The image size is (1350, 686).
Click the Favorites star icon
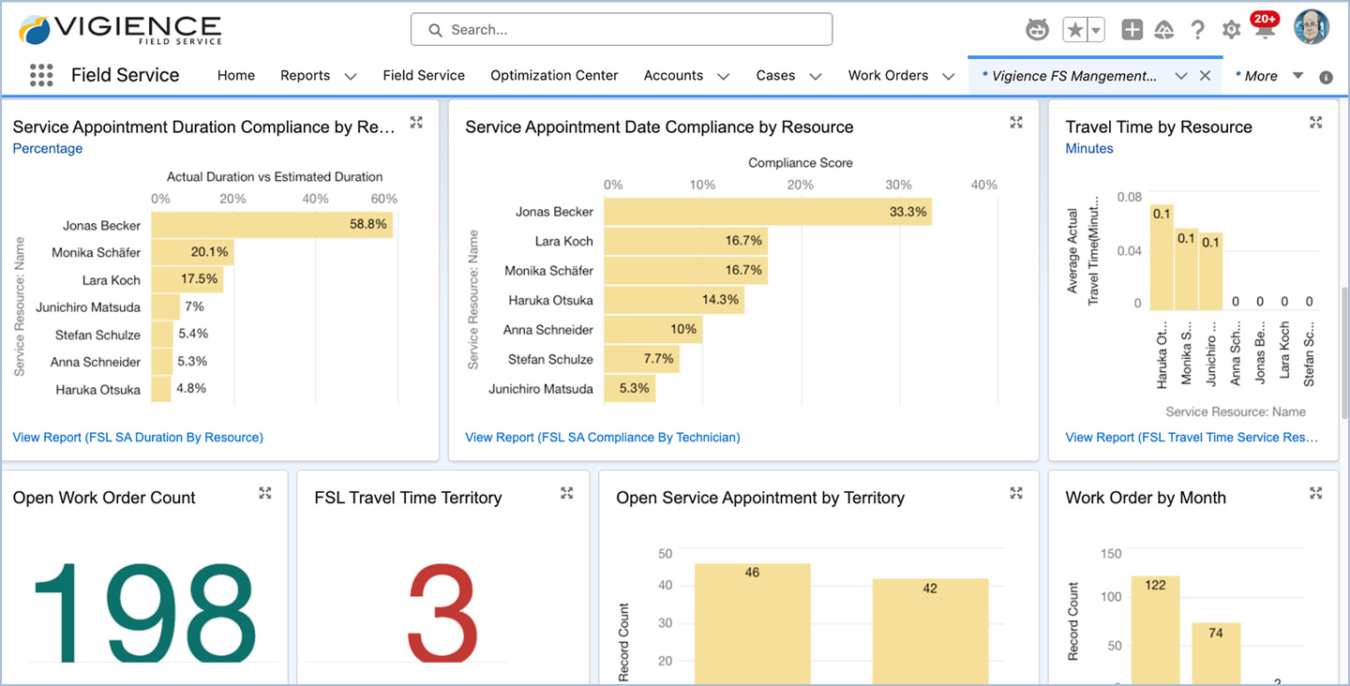click(1074, 30)
